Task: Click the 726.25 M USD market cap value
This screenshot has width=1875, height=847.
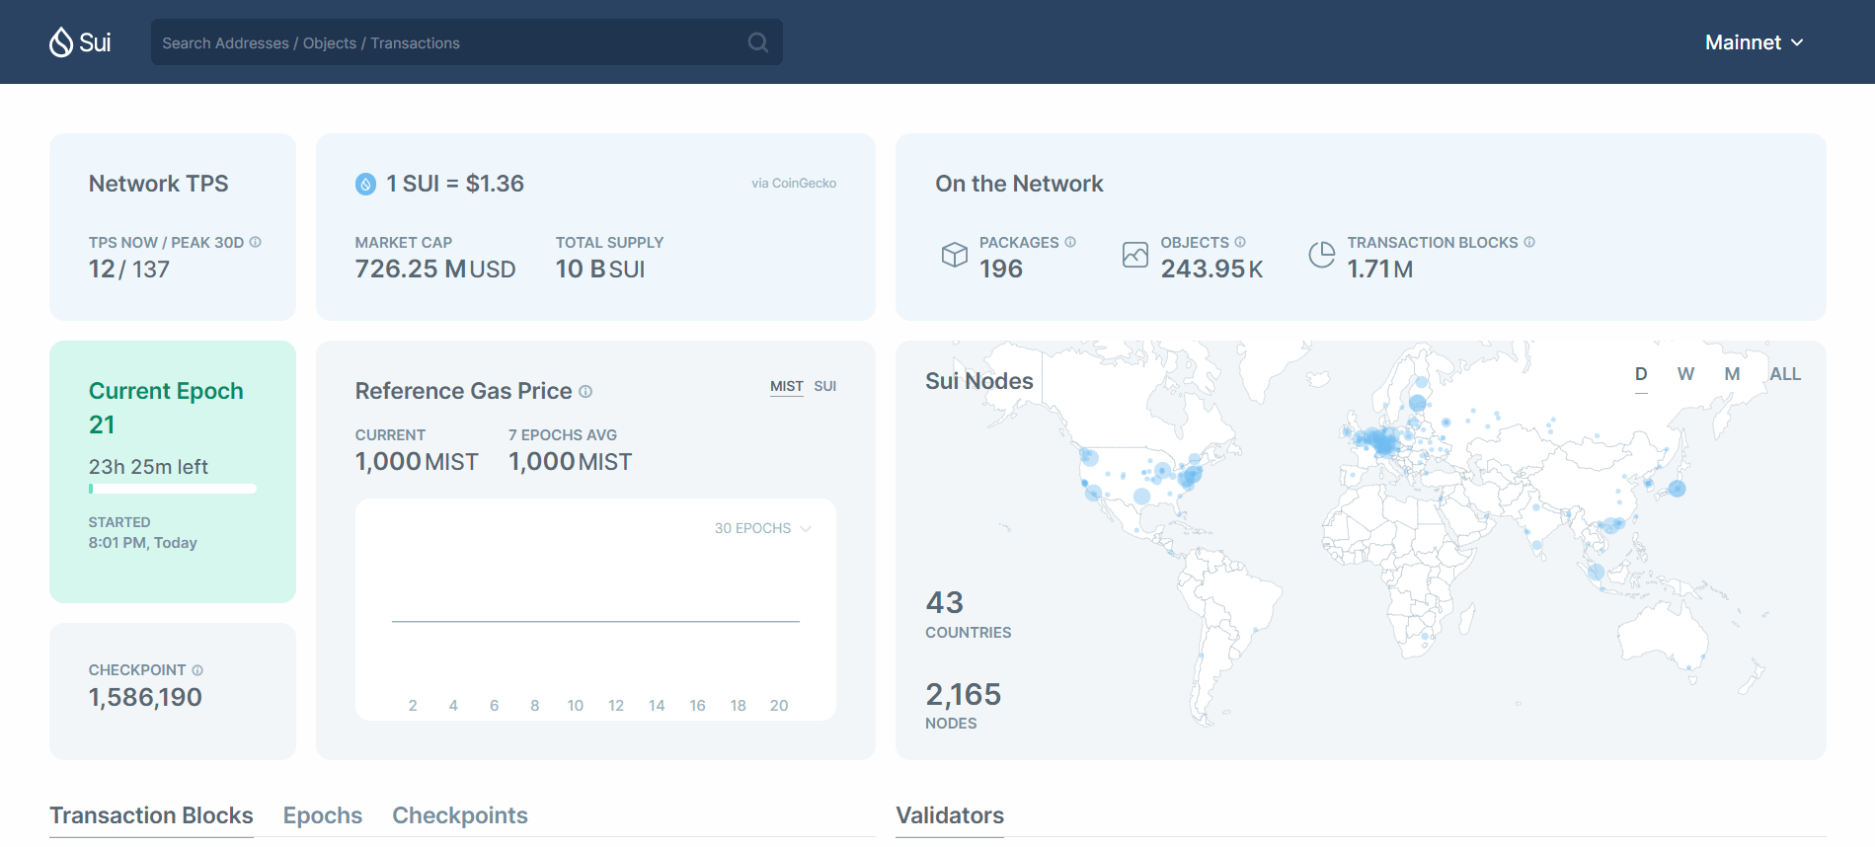Action: tap(435, 269)
